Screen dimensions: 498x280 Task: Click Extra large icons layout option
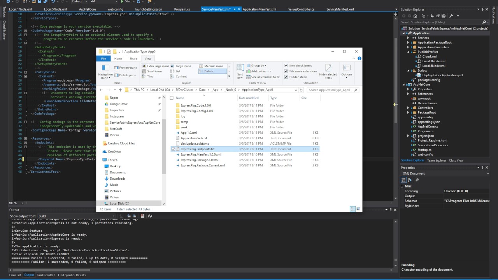click(x=156, y=66)
